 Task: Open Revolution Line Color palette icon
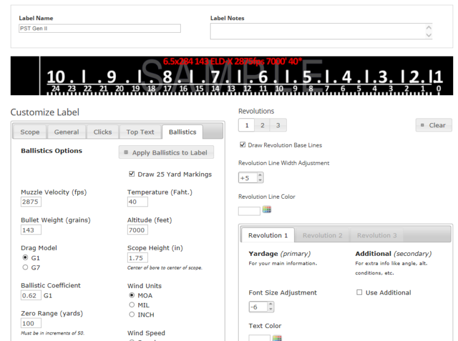[x=267, y=210]
